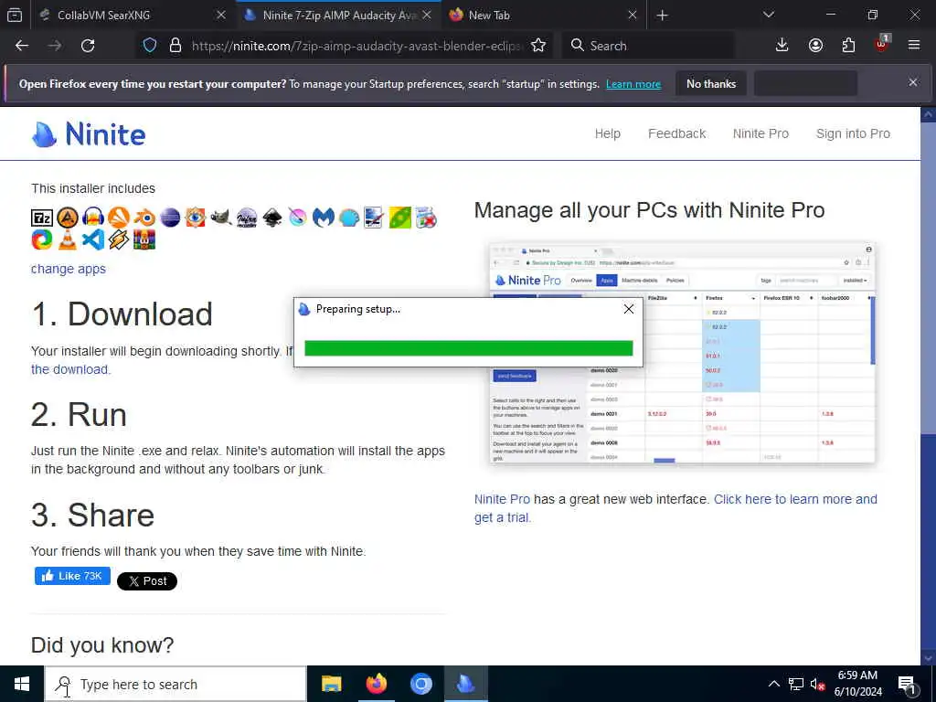Click the Avast app icon
Image resolution: width=936 pixels, height=702 pixels.
pos(119,218)
